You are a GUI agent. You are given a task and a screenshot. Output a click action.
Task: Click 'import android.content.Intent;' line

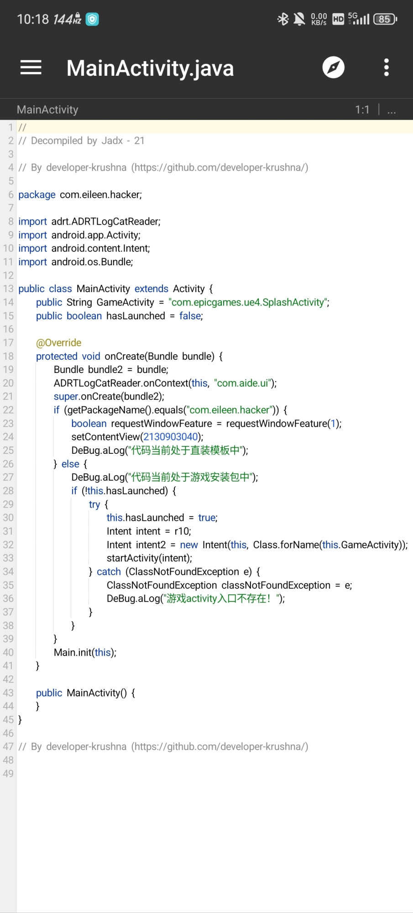coord(84,248)
